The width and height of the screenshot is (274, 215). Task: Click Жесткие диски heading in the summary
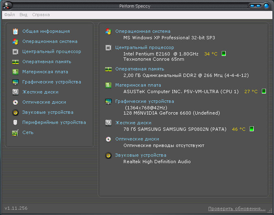pyautogui.click(x=133, y=123)
